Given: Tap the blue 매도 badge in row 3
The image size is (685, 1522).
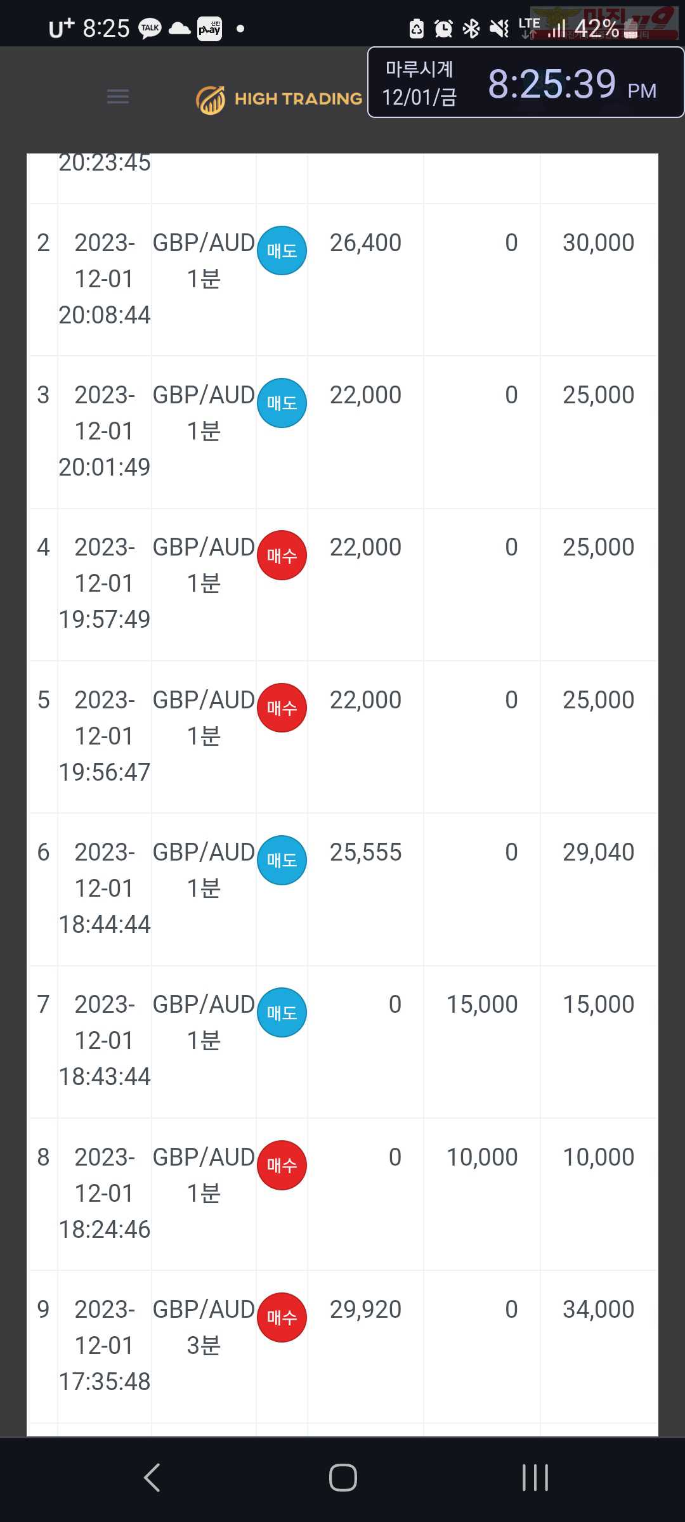Looking at the screenshot, I should coord(282,403).
